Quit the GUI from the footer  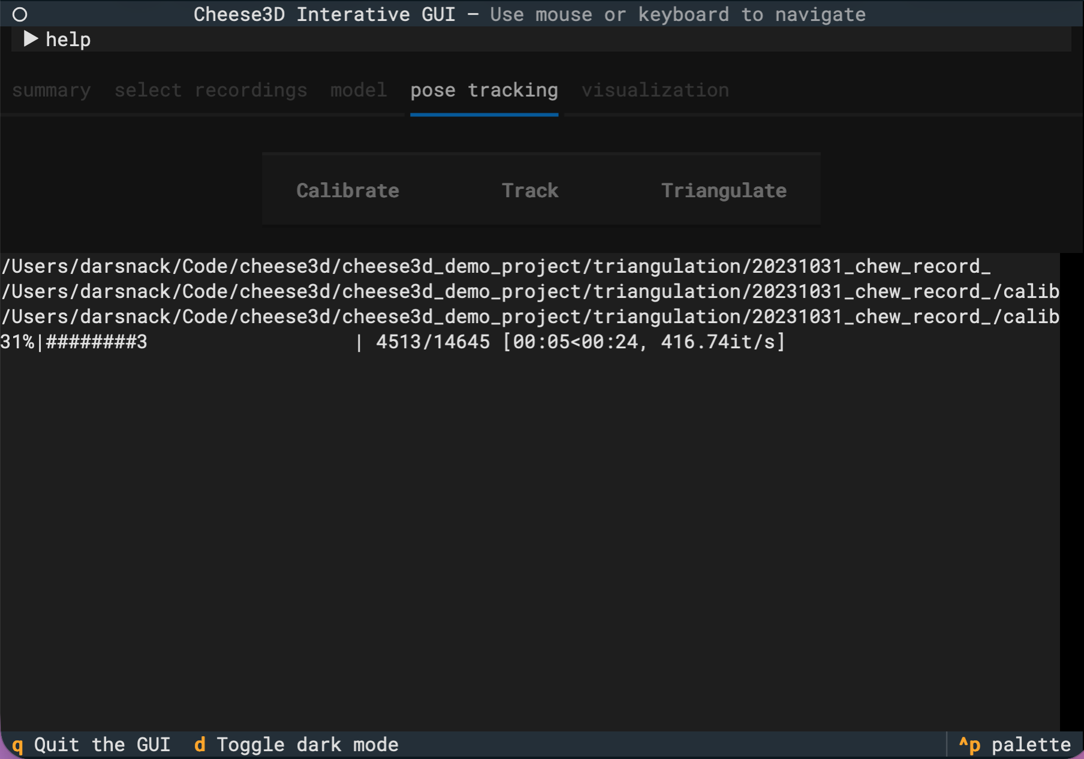[91, 745]
